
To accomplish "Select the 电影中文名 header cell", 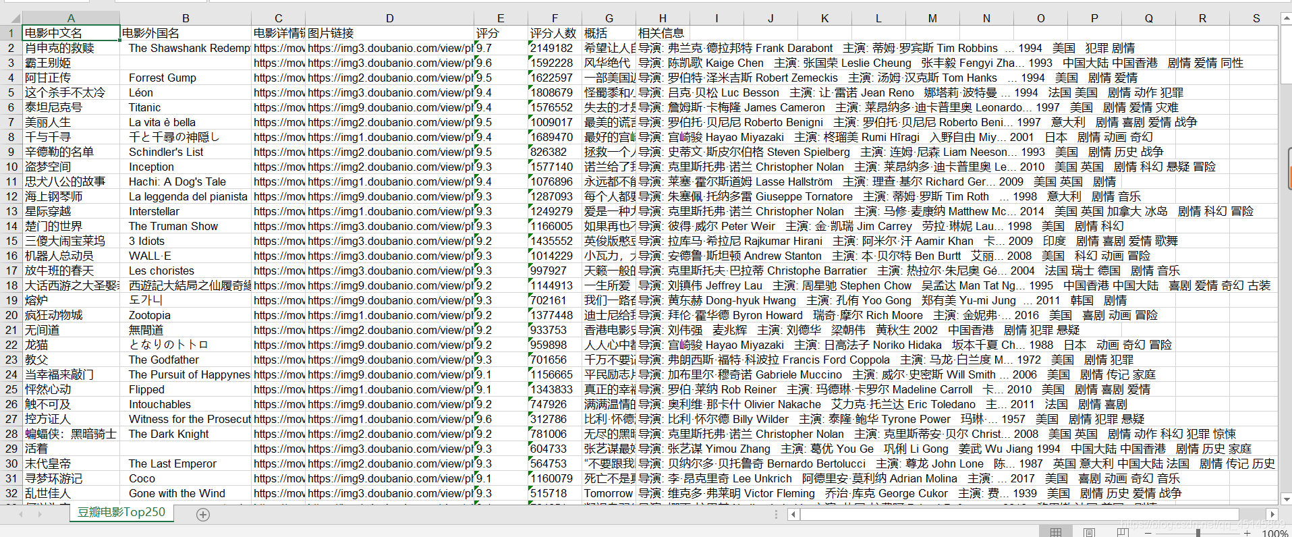I will (71, 33).
